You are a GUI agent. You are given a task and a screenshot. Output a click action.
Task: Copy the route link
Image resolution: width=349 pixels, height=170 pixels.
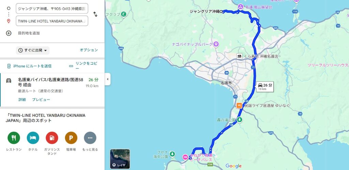click(84, 66)
